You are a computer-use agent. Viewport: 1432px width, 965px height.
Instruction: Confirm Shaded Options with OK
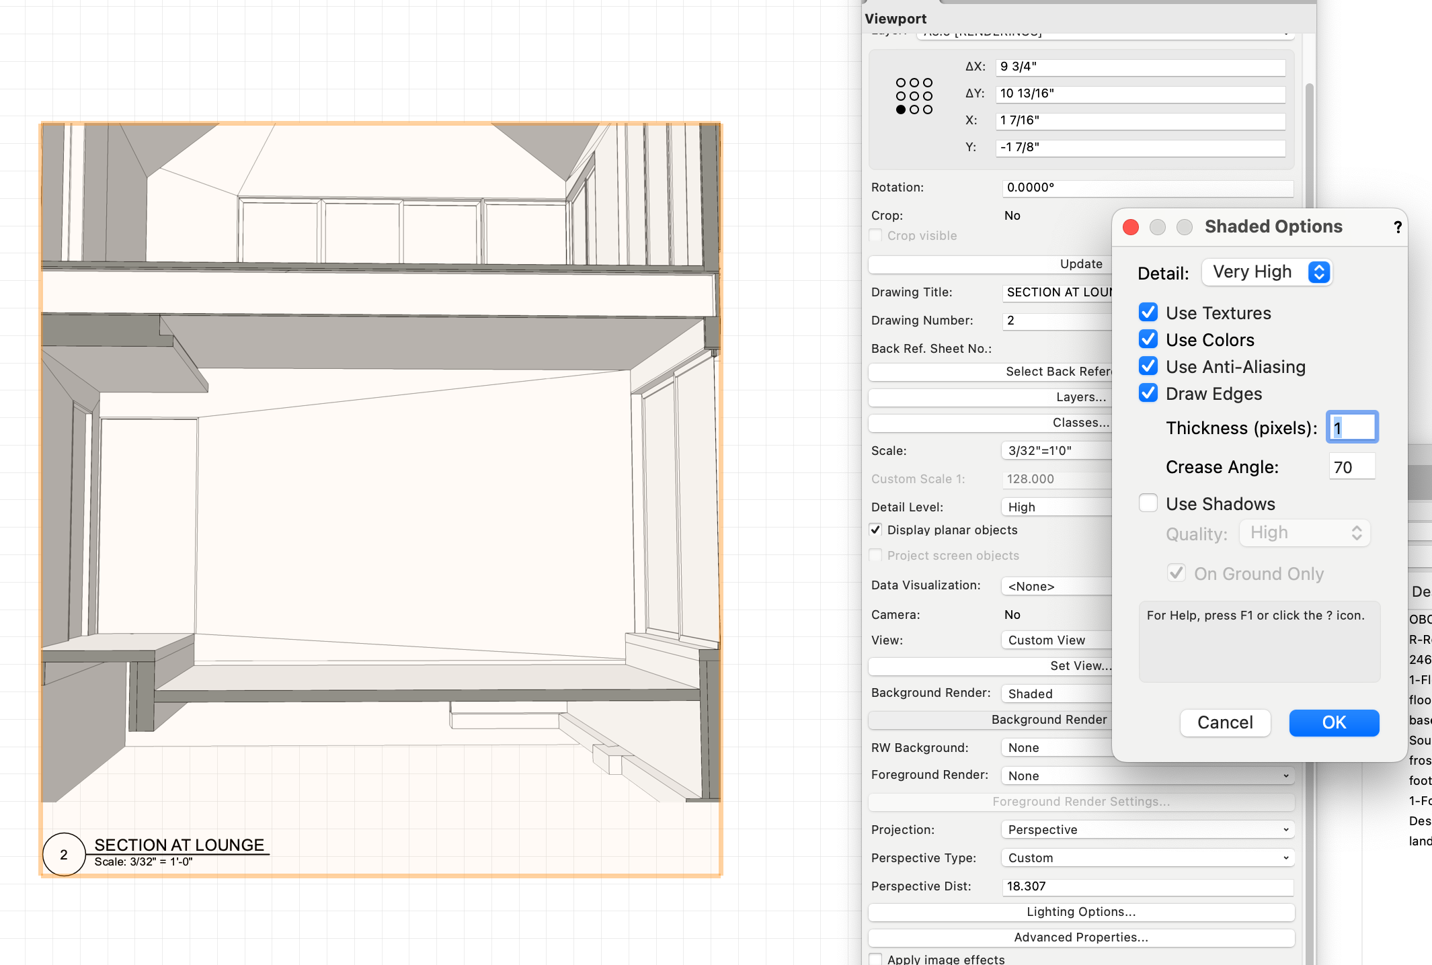coord(1334,722)
